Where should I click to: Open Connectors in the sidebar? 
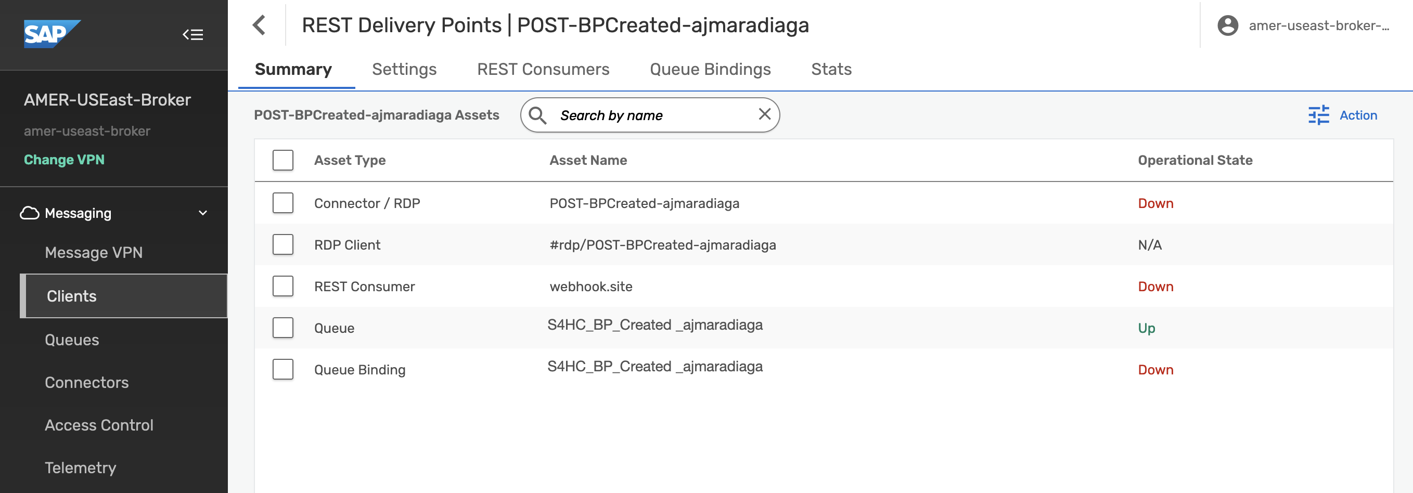(x=87, y=383)
